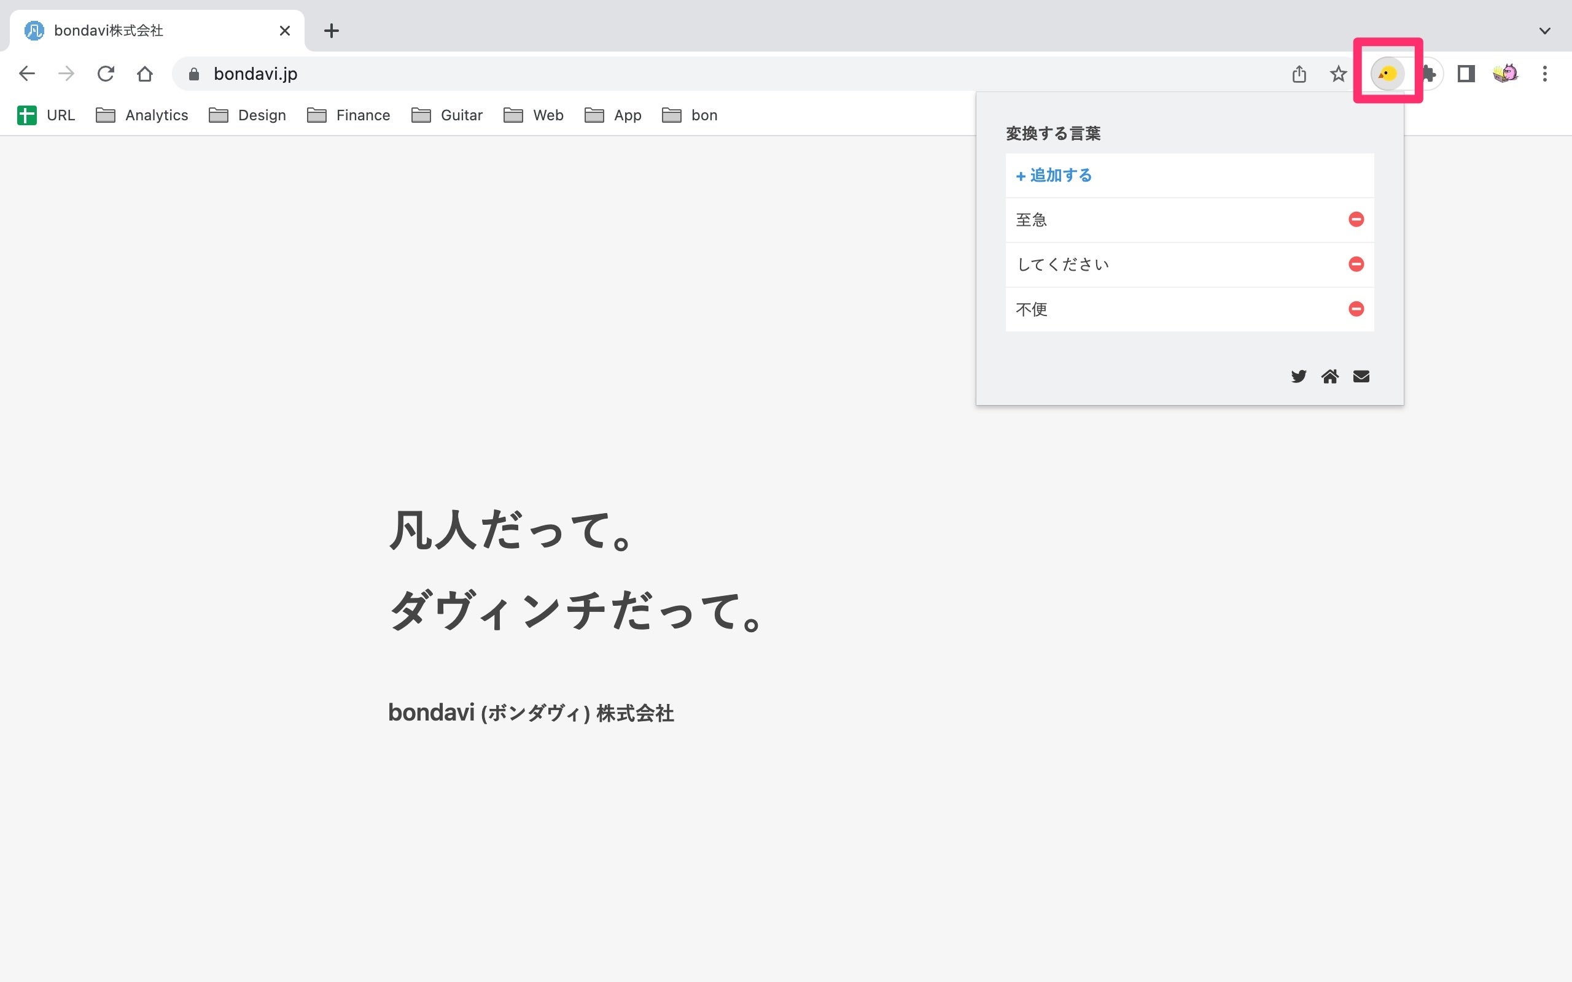The image size is (1572, 982).
Task: Click the envelope mail icon in popup
Action: point(1361,377)
